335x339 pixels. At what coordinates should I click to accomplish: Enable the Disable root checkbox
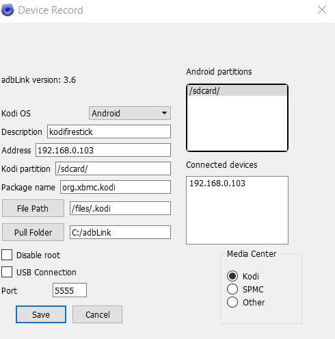pos(7,255)
